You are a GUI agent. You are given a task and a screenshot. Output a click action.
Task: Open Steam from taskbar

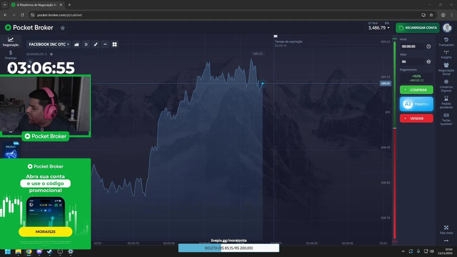click(x=50, y=252)
